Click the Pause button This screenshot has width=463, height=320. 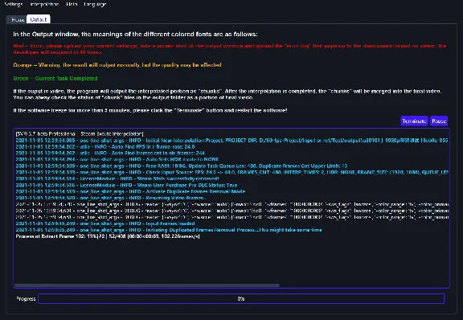click(439, 121)
